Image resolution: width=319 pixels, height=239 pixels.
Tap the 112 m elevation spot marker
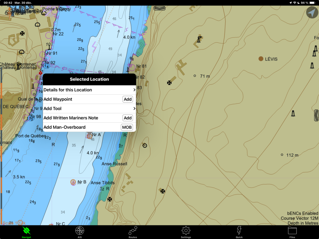click(x=282, y=155)
